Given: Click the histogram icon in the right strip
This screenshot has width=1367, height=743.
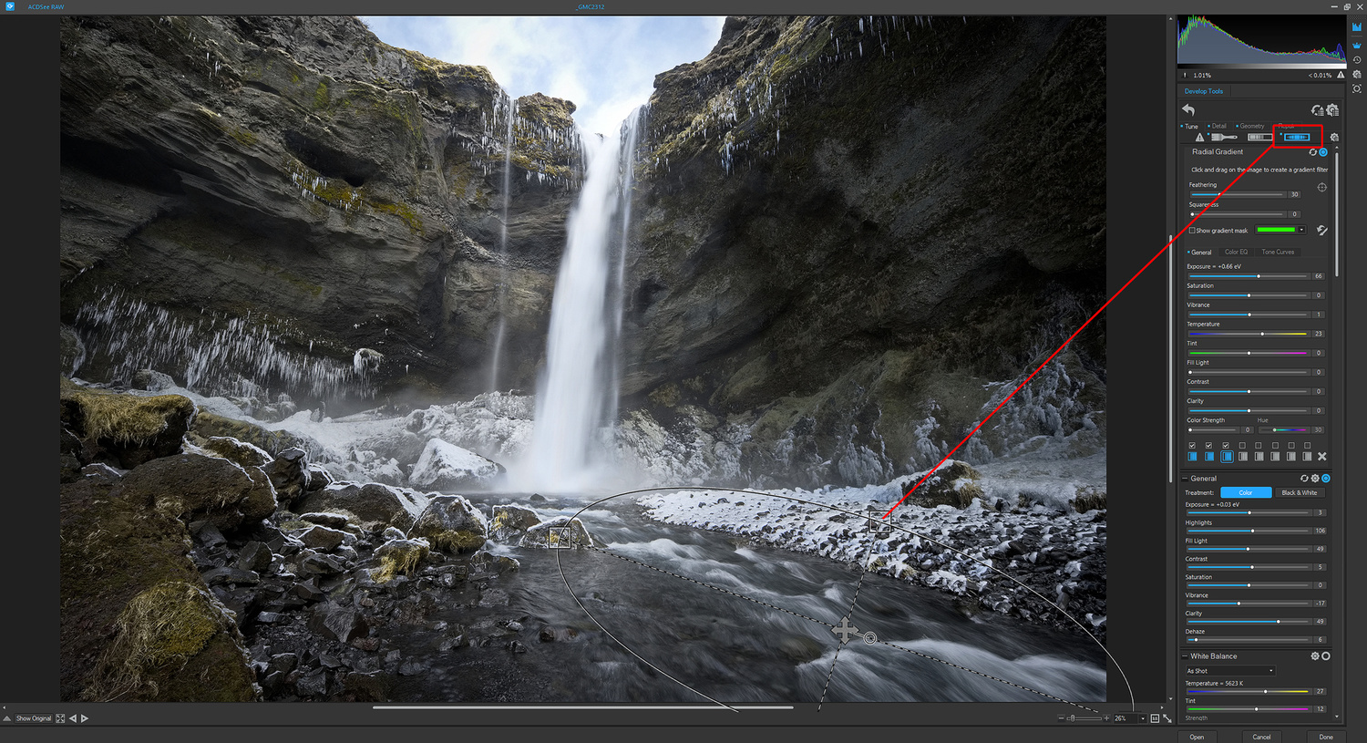Looking at the screenshot, I should click(x=1357, y=27).
